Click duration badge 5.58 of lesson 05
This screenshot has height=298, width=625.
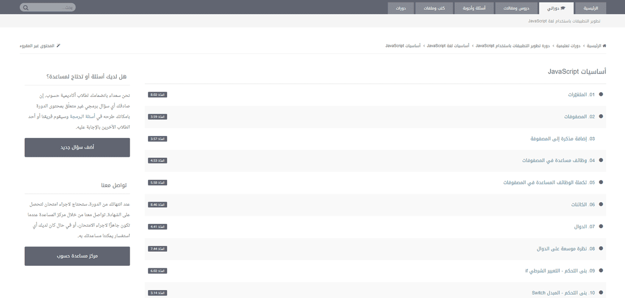tap(157, 182)
